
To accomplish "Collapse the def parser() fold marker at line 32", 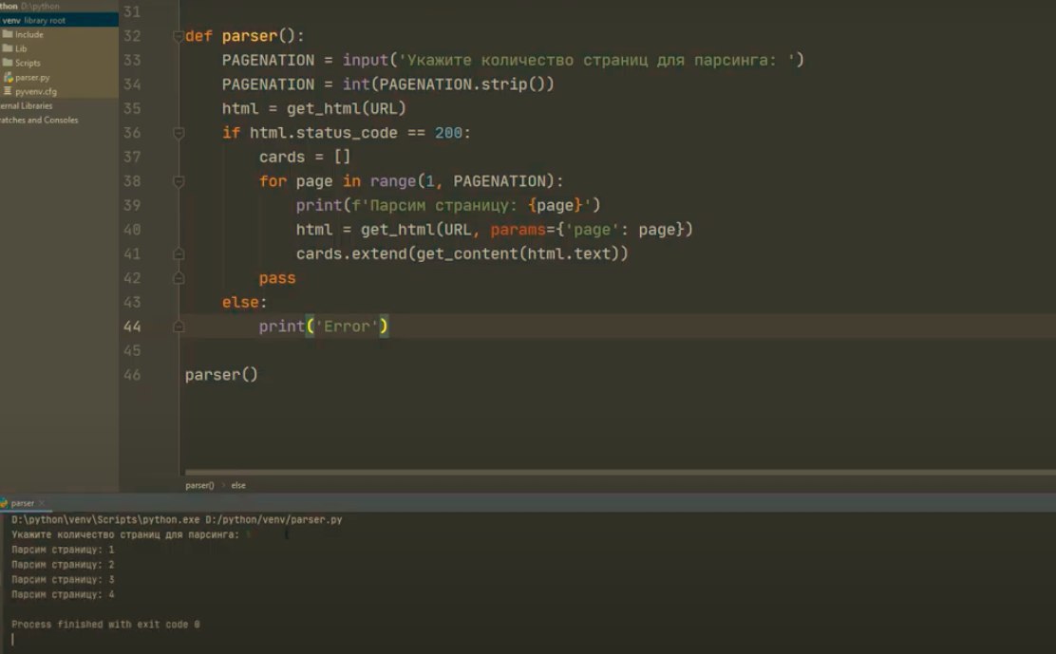I will [179, 36].
